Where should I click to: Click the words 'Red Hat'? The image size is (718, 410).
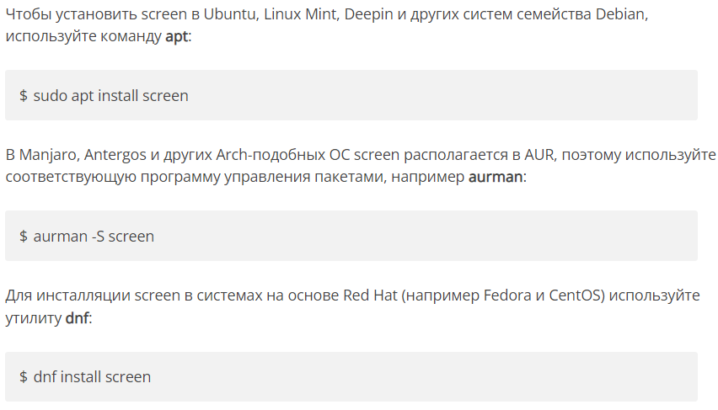(370, 296)
